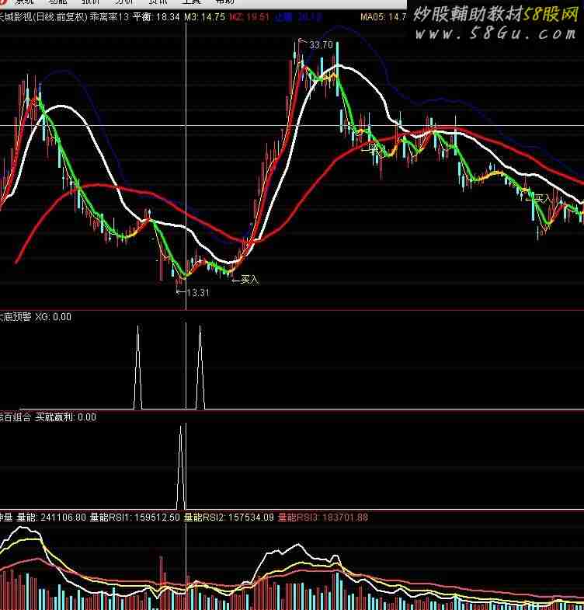Select the 乖离率13 indicator label
Image resolution: width=584 pixels, height=610 pixels.
[x=109, y=16]
